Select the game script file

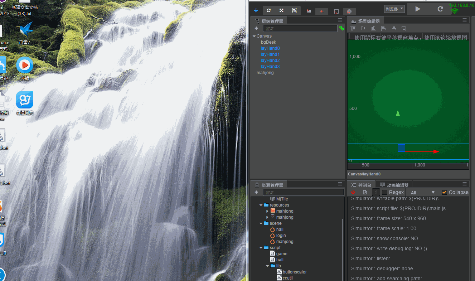(x=278, y=254)
